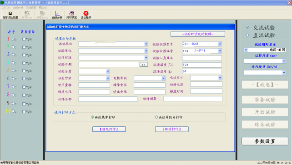The image size is (292, 165).
Task: Click the 另存Word toolbar icon
Action: click(27, 15)
